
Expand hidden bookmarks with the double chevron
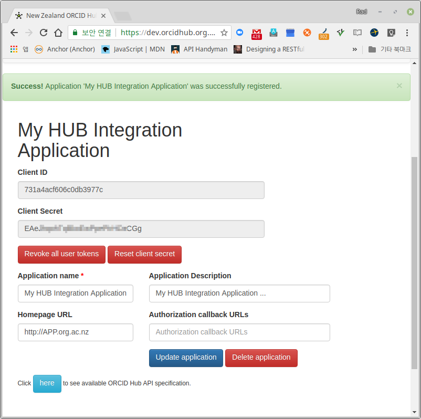point(355,49)
